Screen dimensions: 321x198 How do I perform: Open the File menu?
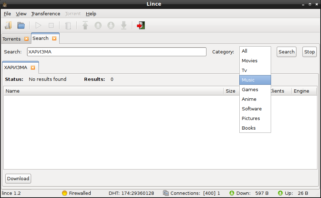(7, 14)
